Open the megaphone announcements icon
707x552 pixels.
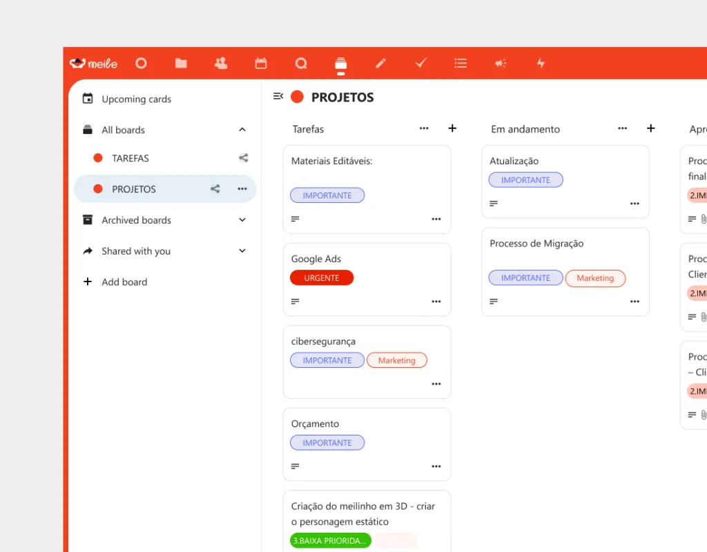click(x=501, y=63)
